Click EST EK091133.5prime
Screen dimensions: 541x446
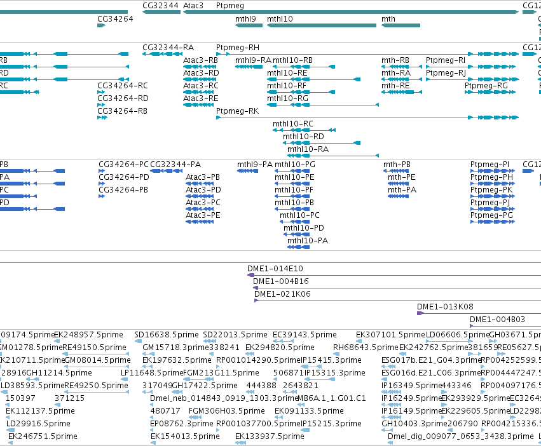click(309, 411)
